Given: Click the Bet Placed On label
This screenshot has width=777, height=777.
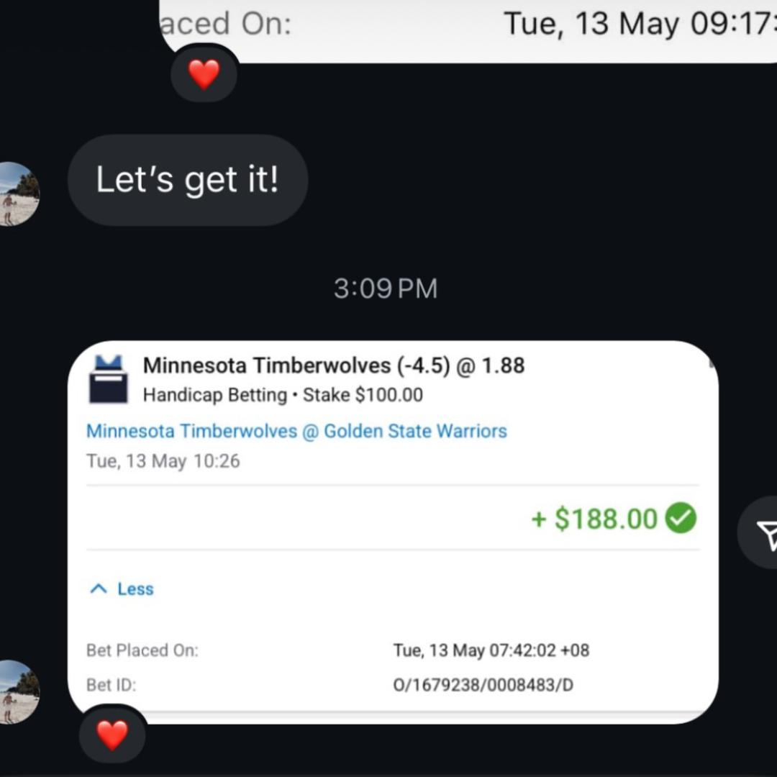Looking at the screenshot, I should click(142, 650).
